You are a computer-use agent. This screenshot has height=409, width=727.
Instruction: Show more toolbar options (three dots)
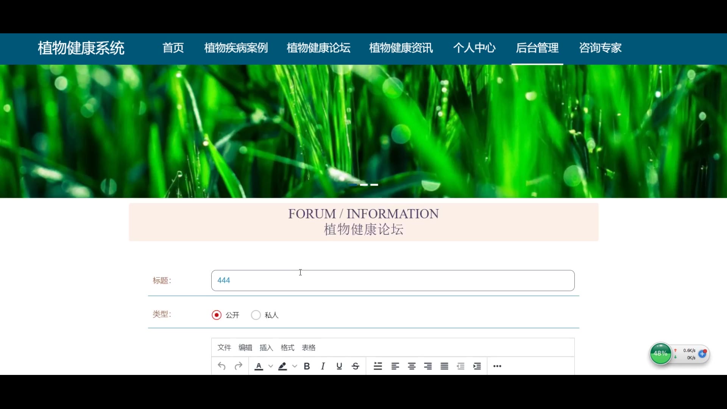pos(497,366)
